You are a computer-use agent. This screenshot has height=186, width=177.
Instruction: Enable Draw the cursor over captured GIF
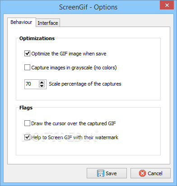[27, 123]
